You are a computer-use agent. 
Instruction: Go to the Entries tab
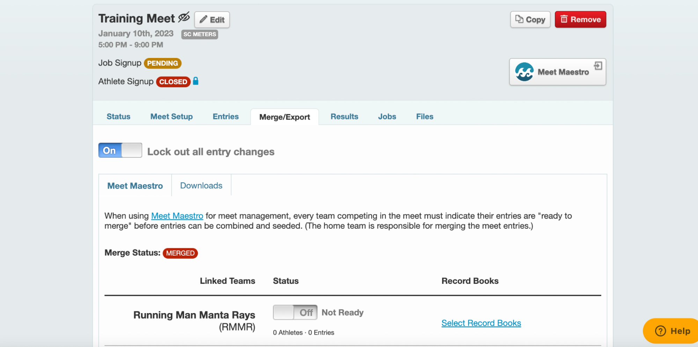coord(226,117)
